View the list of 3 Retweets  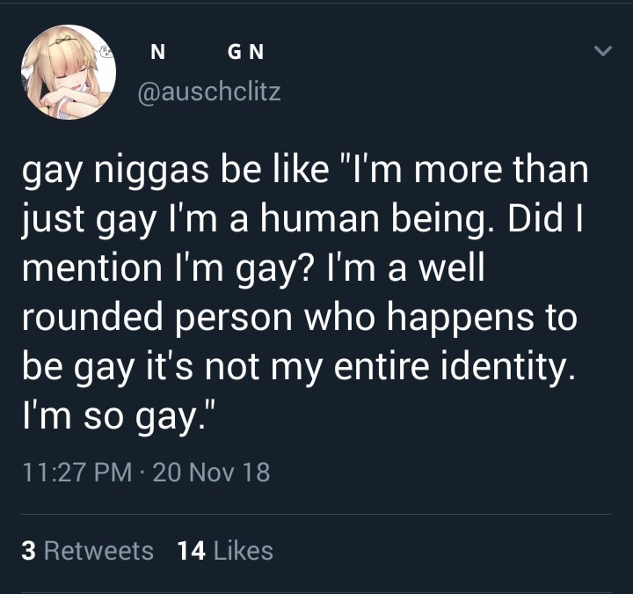coord(86,551)
